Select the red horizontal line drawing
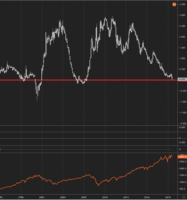The width and height of the screenshot is (187, 200). coord(89,80)
